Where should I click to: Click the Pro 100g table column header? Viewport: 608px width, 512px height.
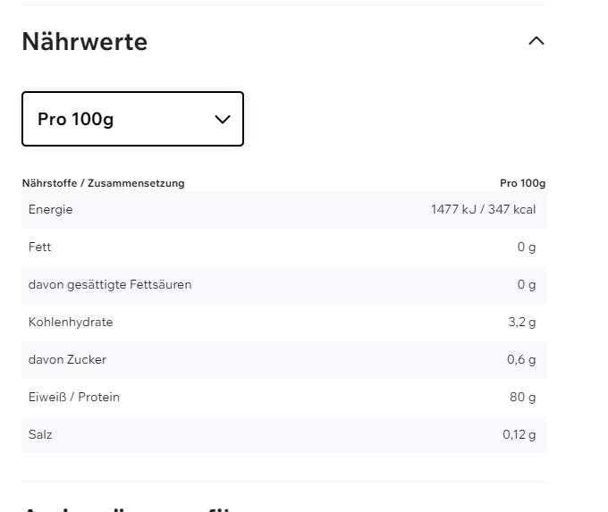[522, 183]
